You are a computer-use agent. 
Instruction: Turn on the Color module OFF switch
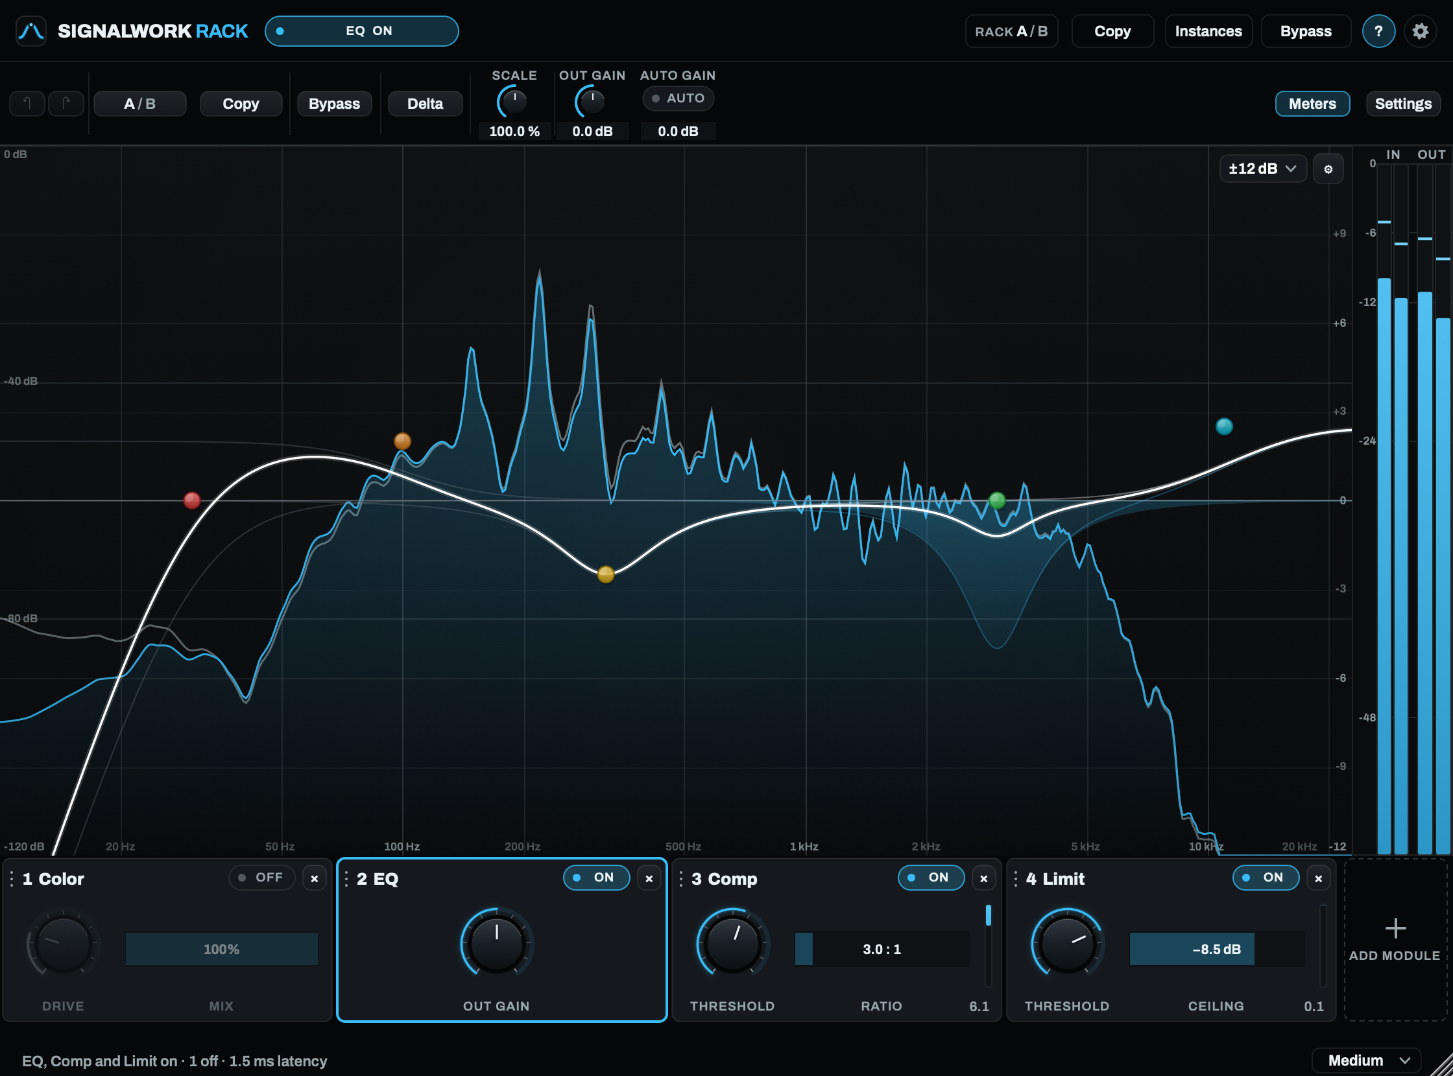click(x=261, y=878)
